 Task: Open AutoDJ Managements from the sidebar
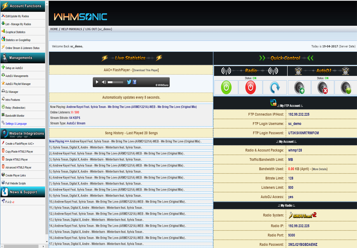tap(17, 76)
